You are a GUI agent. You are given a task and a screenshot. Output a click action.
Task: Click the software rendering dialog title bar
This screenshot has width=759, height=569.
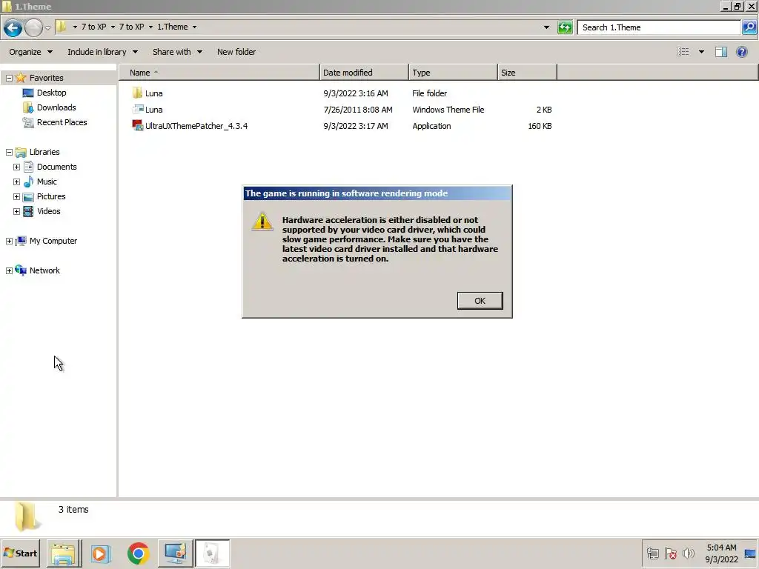click(377, 193)
